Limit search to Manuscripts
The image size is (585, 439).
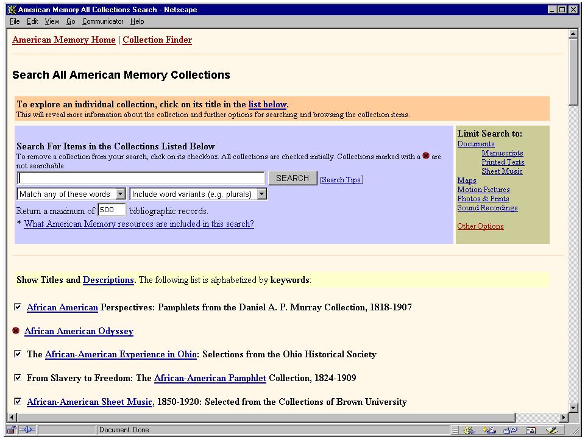pos(502,153)
